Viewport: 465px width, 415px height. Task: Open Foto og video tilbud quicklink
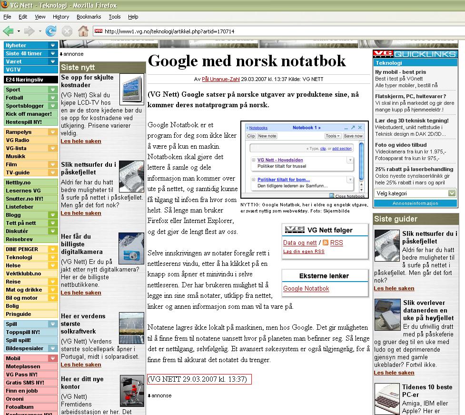coord(401,145)
